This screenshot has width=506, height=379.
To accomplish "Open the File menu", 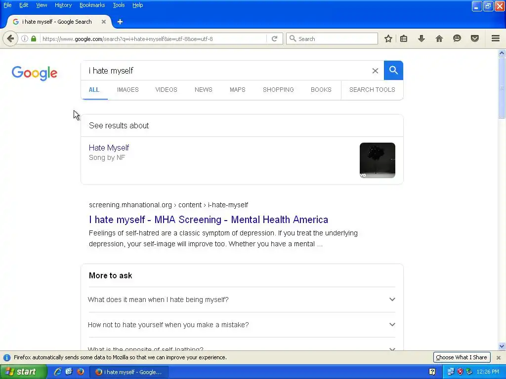I will 7,5.
